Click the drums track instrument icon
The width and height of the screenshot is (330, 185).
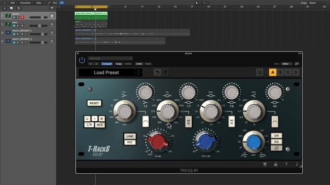[x=8, y=16]
